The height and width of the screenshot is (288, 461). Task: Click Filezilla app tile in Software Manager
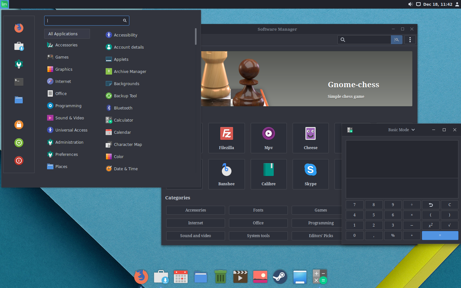227,138
